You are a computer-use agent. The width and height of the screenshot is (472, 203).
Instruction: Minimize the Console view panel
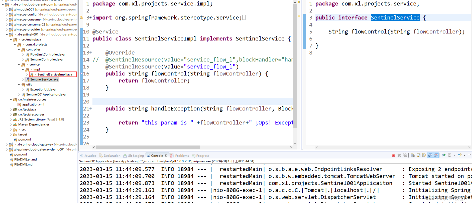469,155
